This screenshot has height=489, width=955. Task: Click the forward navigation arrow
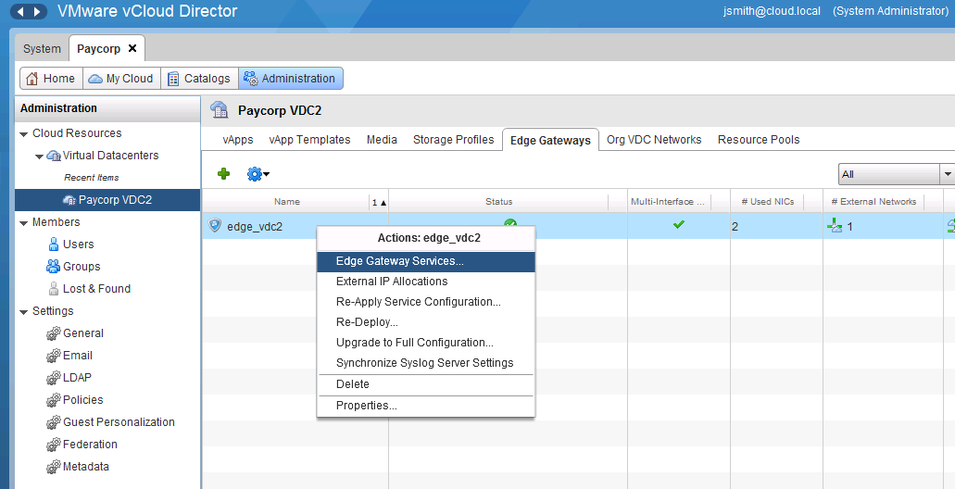click(x=38, y=11)
